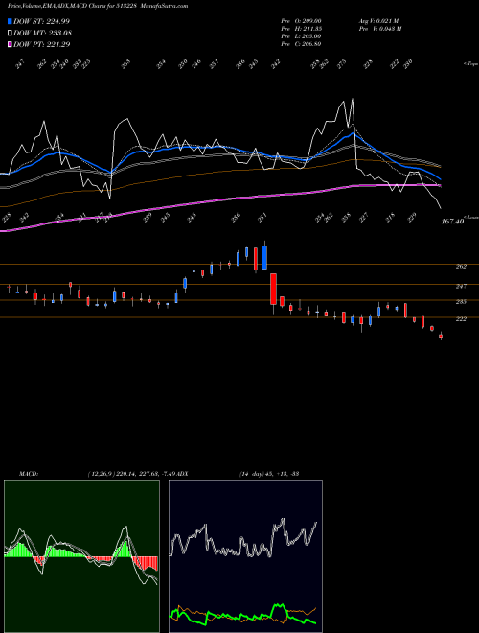Click the Pre H: 211.35 value
Screen dimensions: 479x633
[x=301, y=29]
